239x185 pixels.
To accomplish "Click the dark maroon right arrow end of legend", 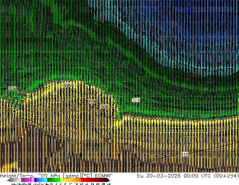I will (108, 180).
